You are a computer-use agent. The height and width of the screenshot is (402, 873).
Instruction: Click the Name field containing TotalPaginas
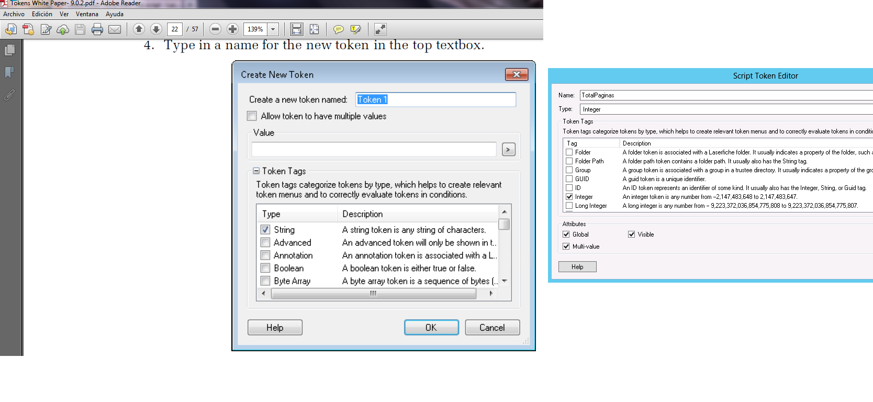(x=726, y=95)
